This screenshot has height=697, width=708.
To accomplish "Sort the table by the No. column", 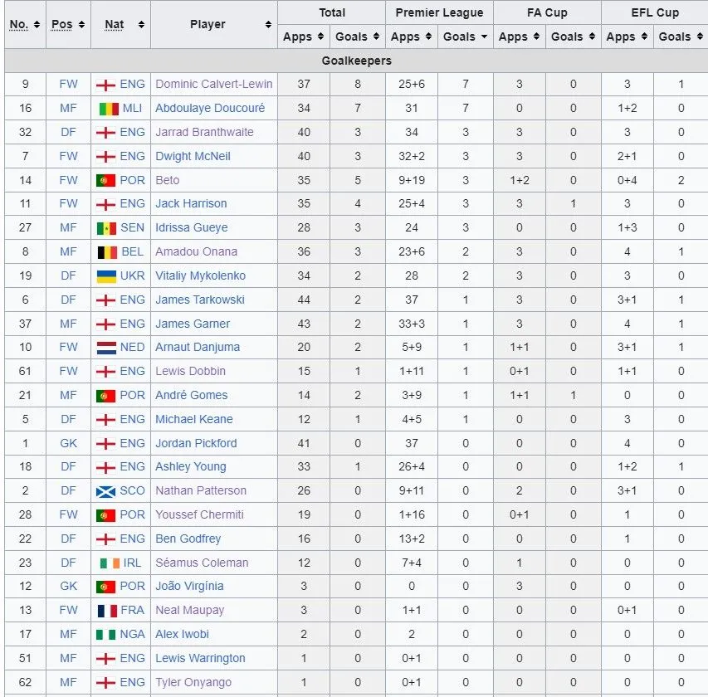I will [25, 24].
